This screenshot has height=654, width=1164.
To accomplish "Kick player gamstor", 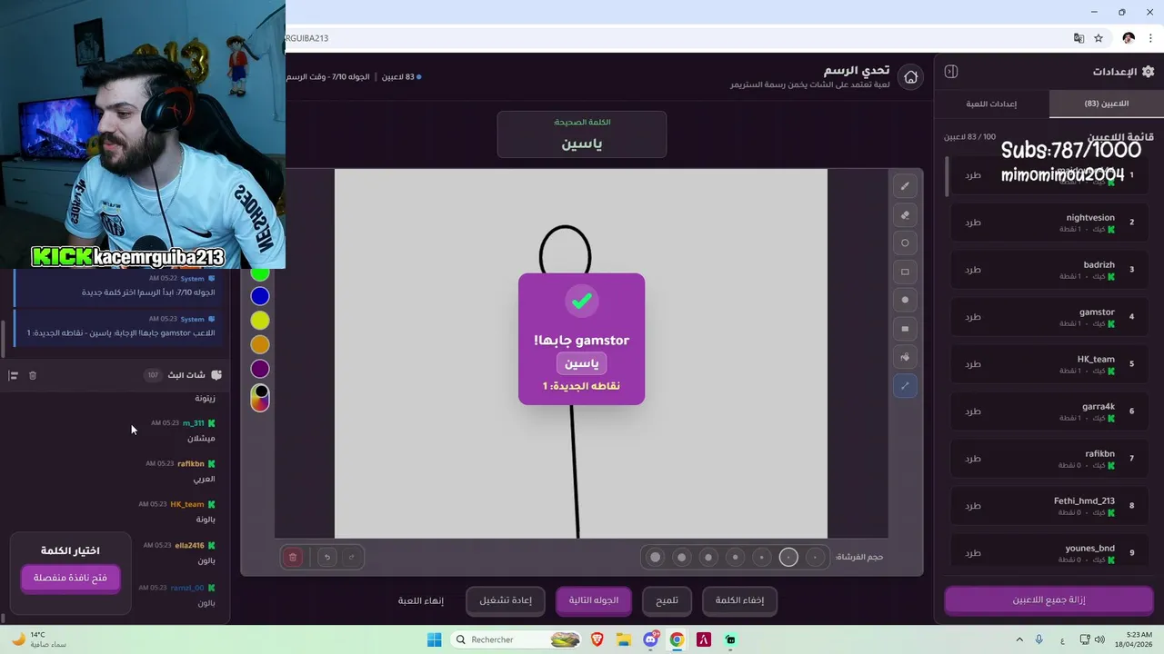I will (973, 317).
